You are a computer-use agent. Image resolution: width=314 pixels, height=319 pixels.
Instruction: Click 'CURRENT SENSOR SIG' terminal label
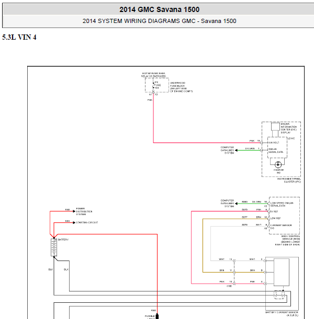(281, 227)
